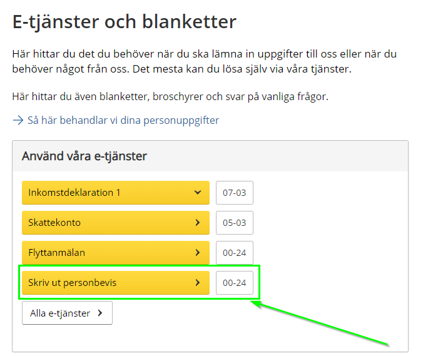The height and width of the screenshot is (356, 433).
Task: Click the paragraph mentioning blanketter and broschyrer
Action: coord(170,96)
